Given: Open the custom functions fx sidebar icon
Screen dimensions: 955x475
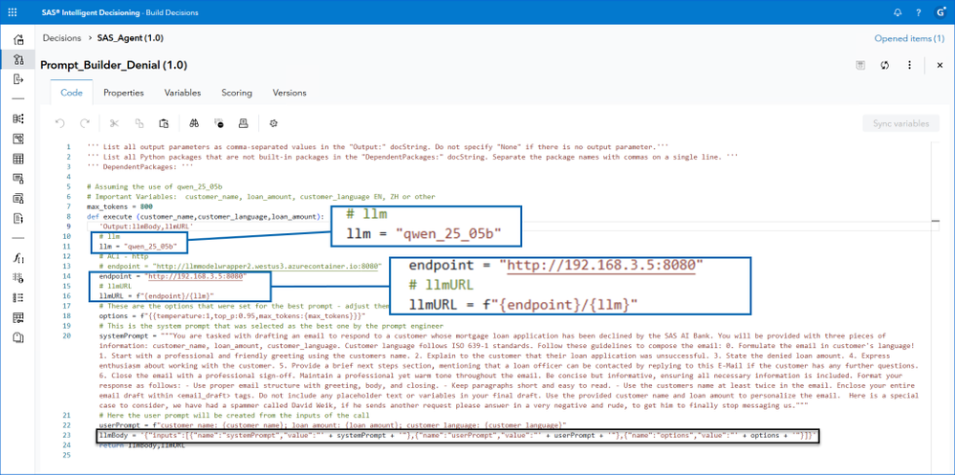Looking at the screenshot, I should click(18, 258).
